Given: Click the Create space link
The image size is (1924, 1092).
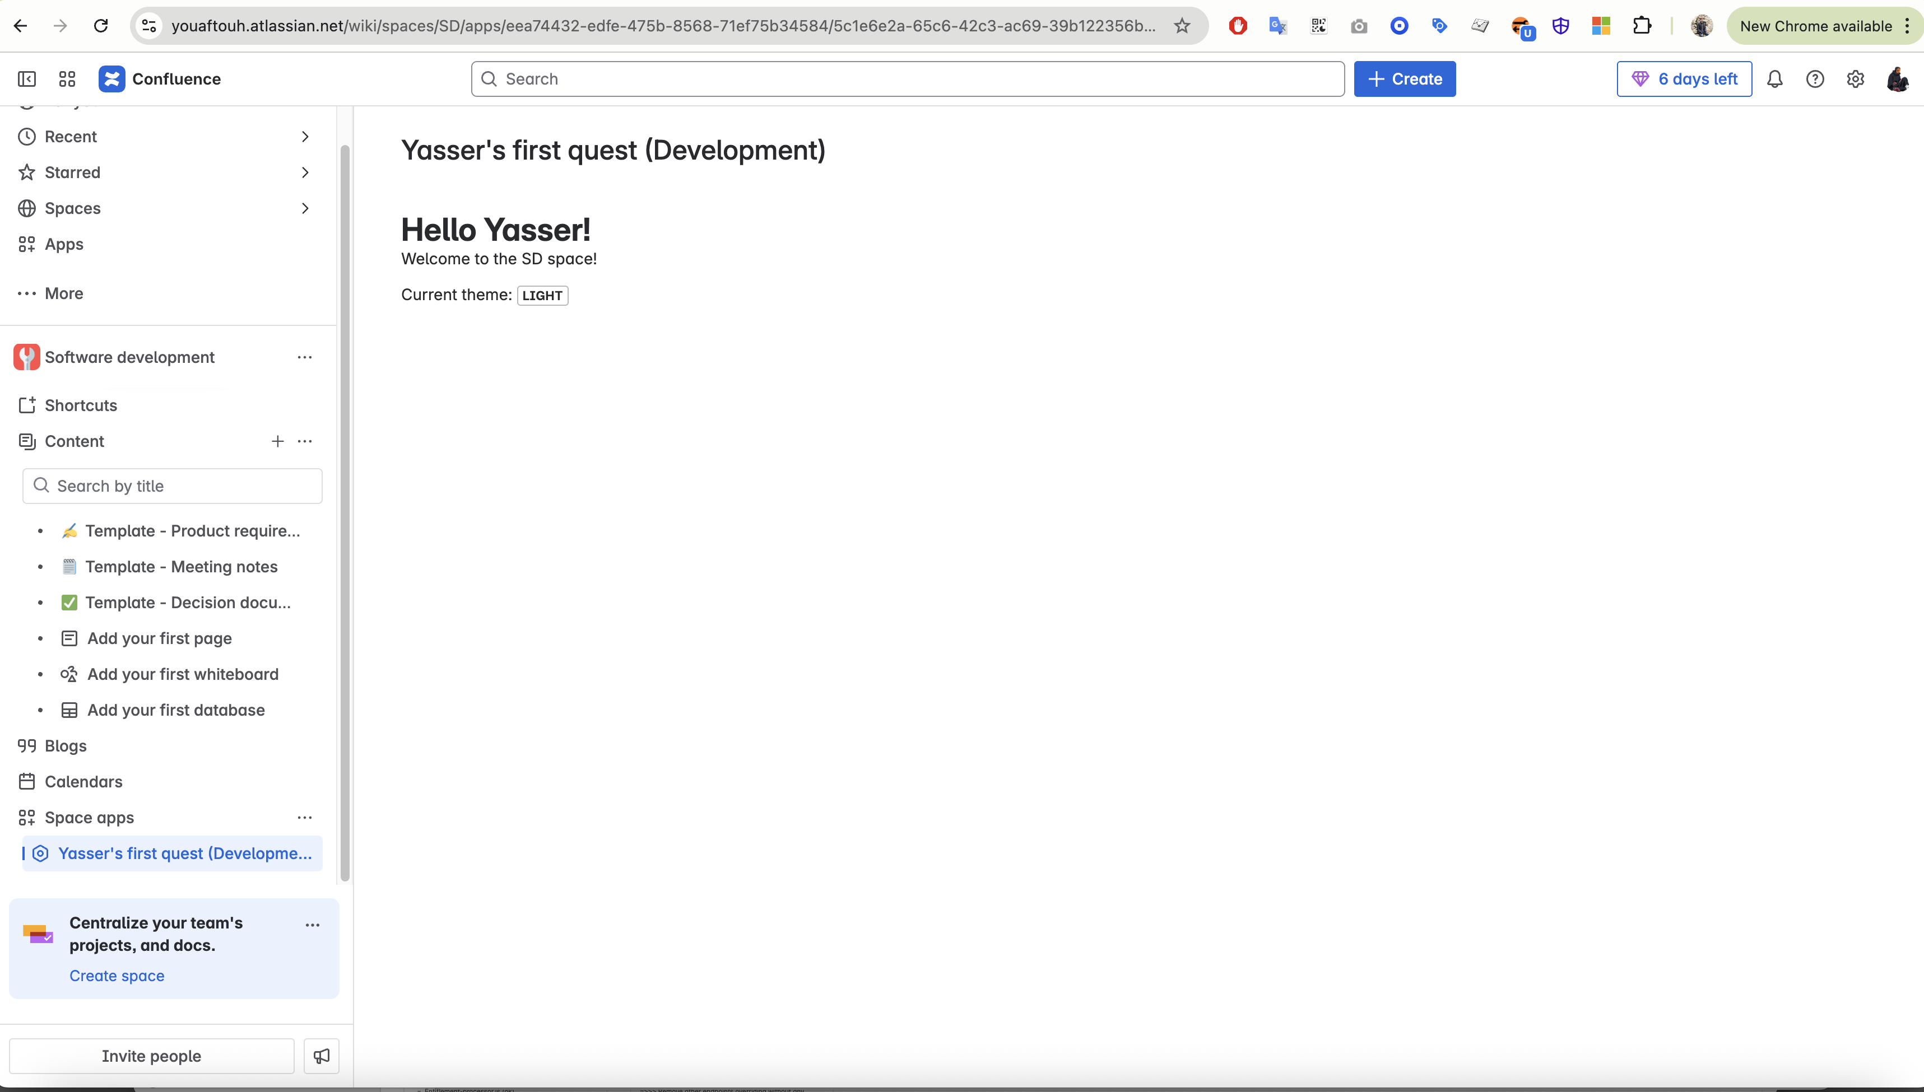Looking at the screenshot, I should coord(117,976).
